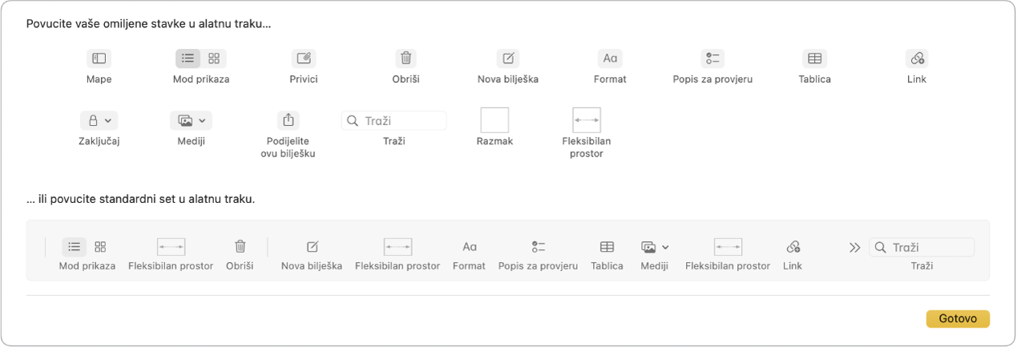The width and height of the screenshot is (1017, 348).
Task: Click the Obriši trash icon in top palette
Action: pyautogui.click(x=406, y=59)
